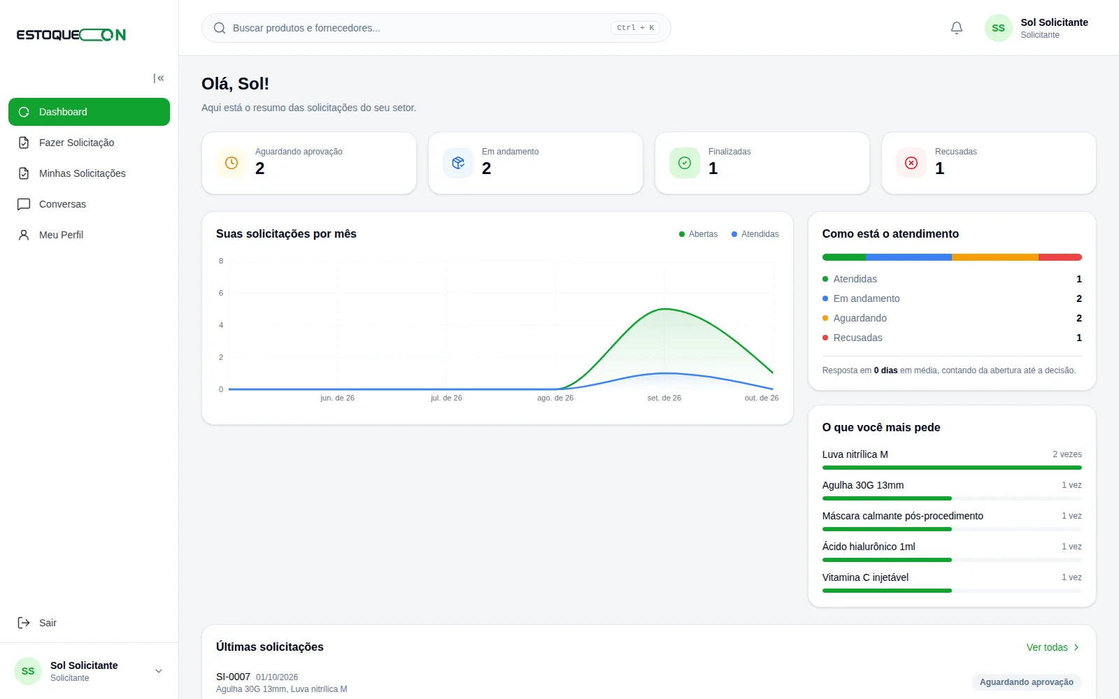Click the Minhas Solicitações document icon
This screenshot has height=699, width=1119.
point(24,173)
